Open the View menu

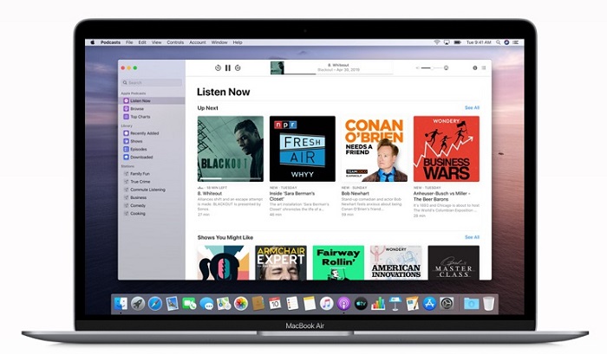(x=156, y=42)
